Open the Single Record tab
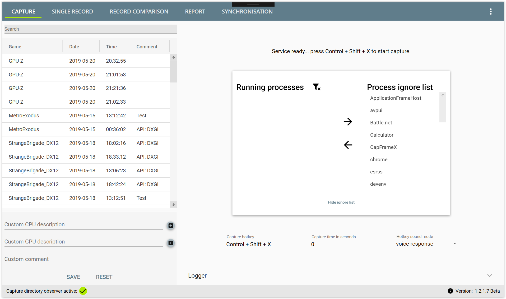The height and width of the screenshot is (299, 506). pos(72,12)
